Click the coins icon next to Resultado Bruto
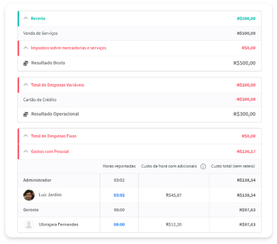Screen dimensions: 277x244 [x=26, y=63]
